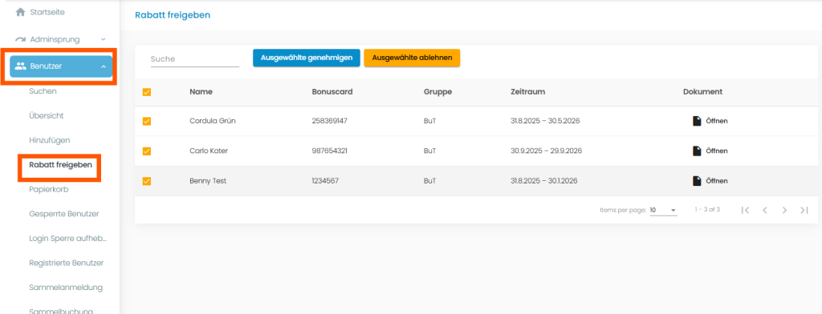Click period 31.8.2025 – 30.5.2026
Image resolution: width=822 pixels, height=314 pixels.
[545, 121]
